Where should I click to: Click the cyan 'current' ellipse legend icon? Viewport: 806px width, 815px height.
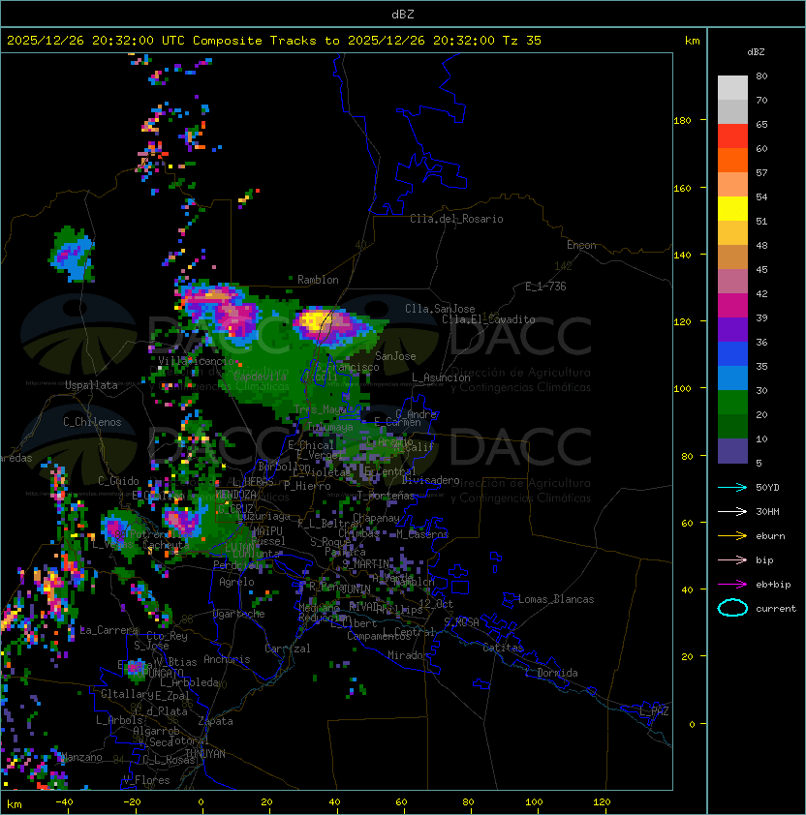click(x=732, y=608)
